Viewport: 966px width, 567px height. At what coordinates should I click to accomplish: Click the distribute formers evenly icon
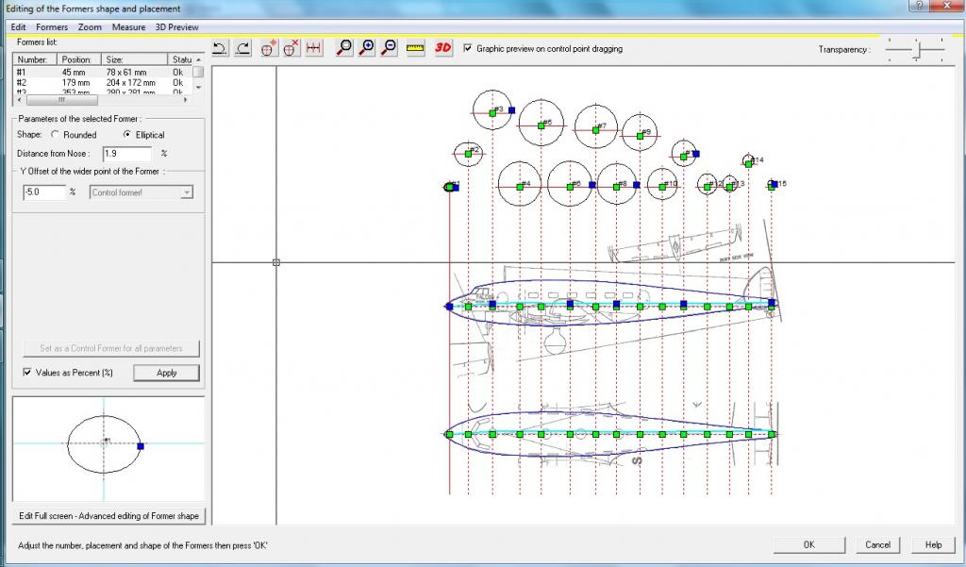pos(315,48)
